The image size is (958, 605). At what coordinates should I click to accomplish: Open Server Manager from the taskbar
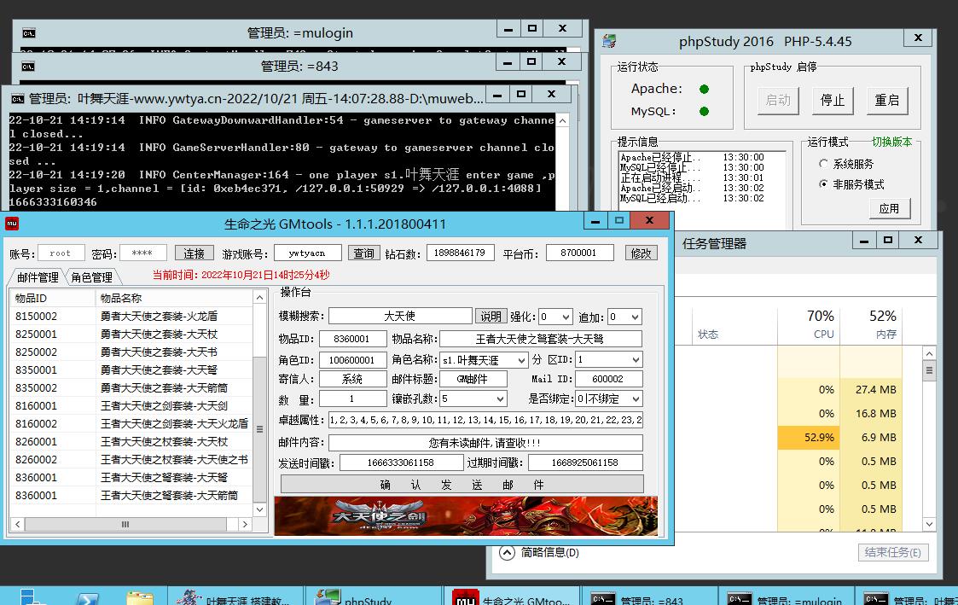click(x=29, y=597)
